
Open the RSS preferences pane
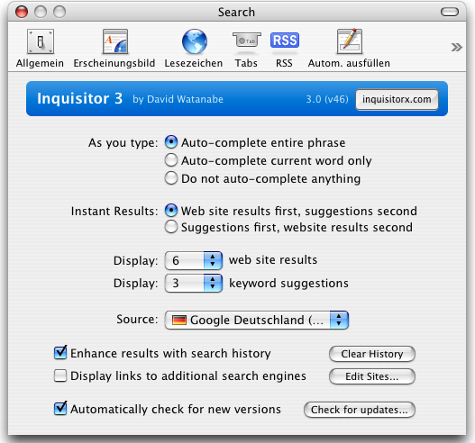click(284, 49)
